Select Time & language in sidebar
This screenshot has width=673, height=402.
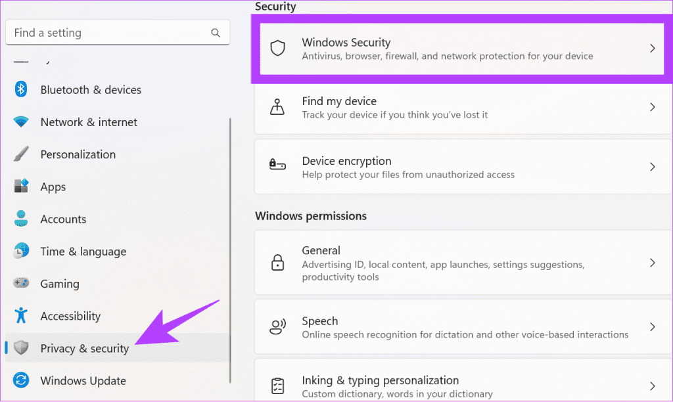(x=83, y=252)
